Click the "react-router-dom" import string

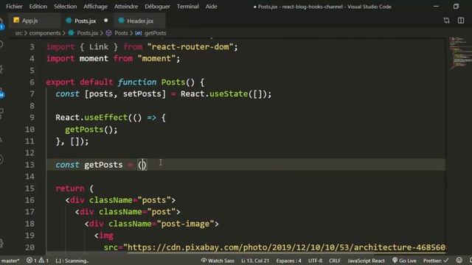(190, 47)
